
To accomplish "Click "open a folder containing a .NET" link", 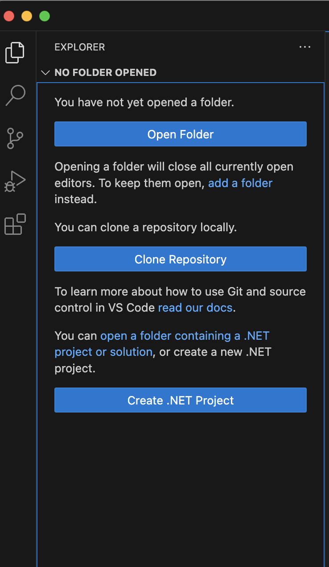I will [x=185, y=336].
